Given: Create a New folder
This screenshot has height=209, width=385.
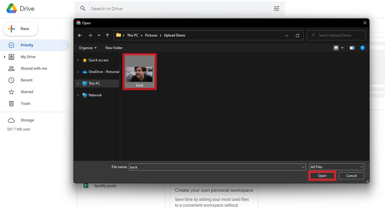Looking at the screenshot, I should (114, 48).
